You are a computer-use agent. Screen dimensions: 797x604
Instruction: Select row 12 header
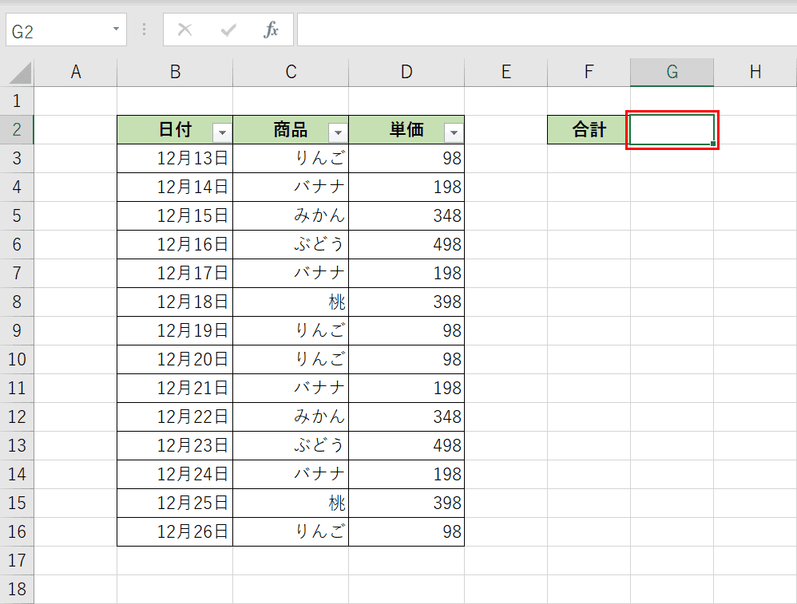pos(17,417)
